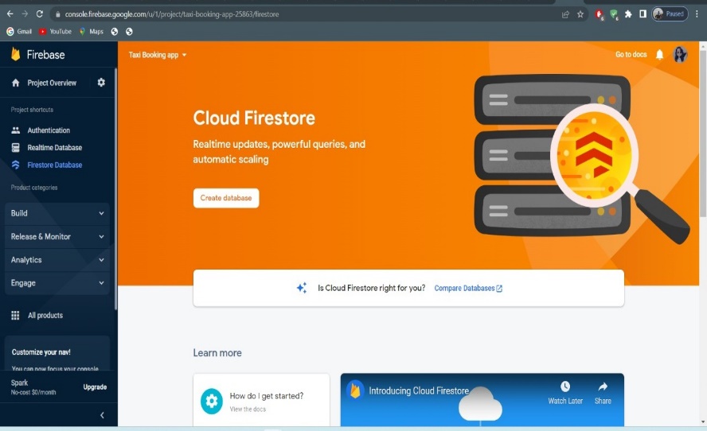
Task: Click the Spark plan label
Action: click(x=19, y=382)
